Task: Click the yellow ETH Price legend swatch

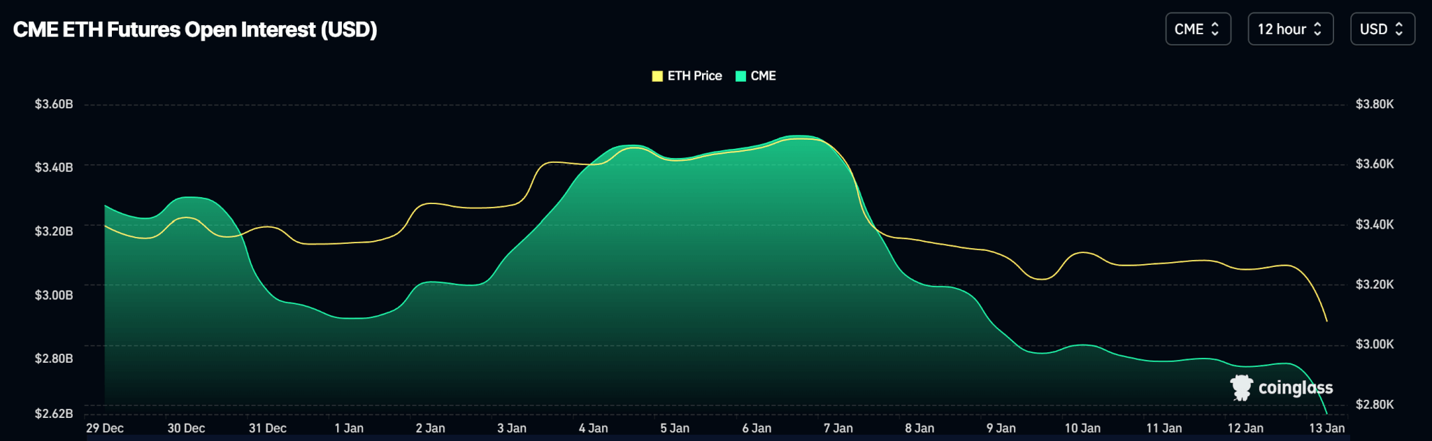Action: (657, 76)
